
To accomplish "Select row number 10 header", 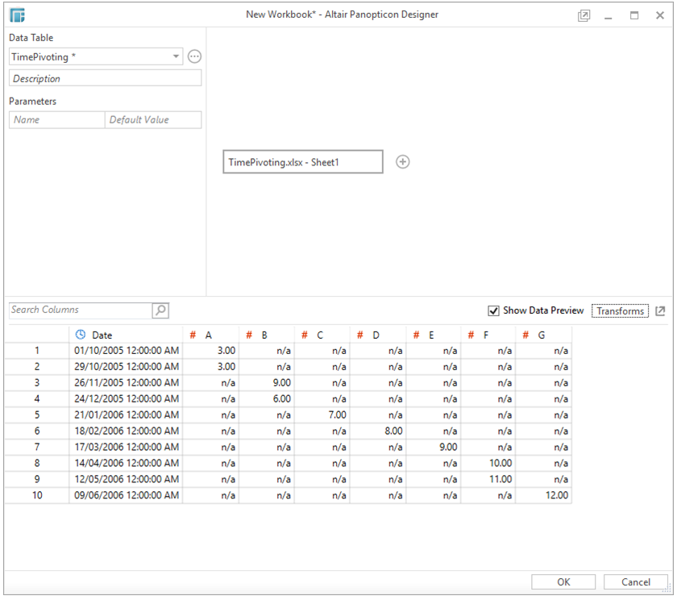I will pyautogui.click(x=37, y=495).
